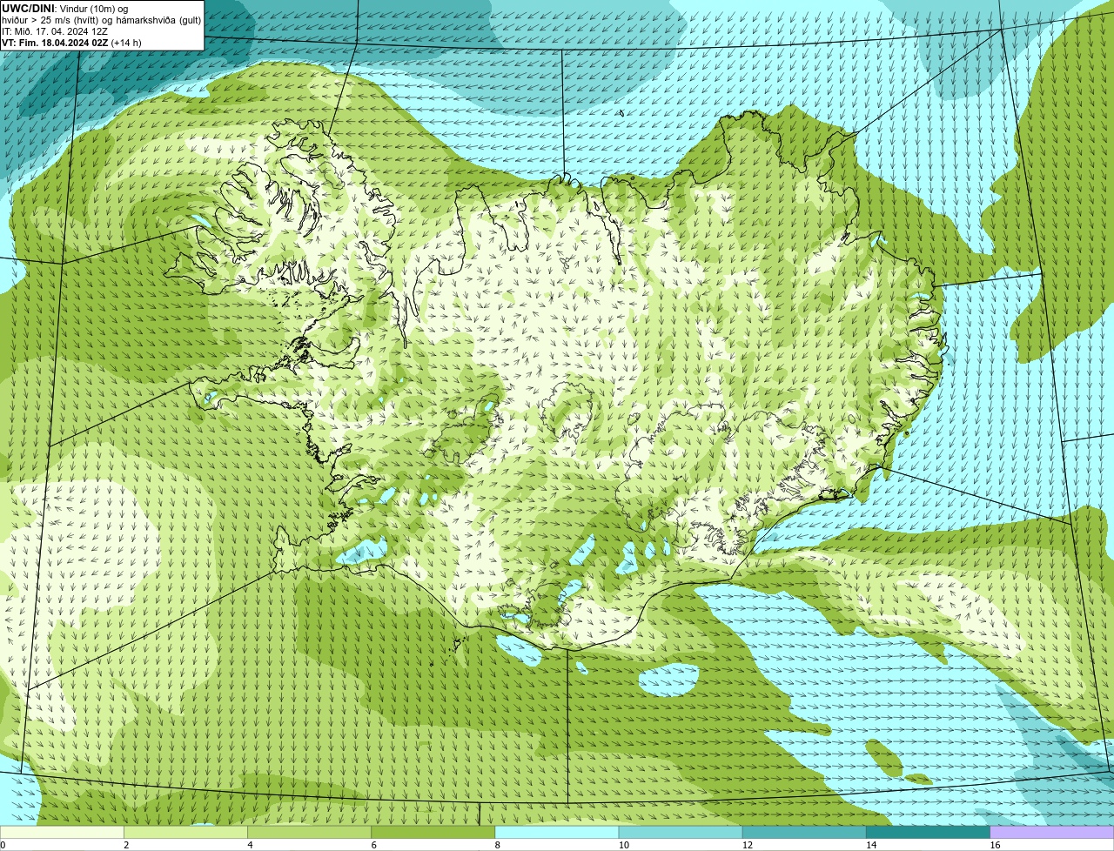Click the "12" label on the color scale
Viewport: 1114px width, 851px height.
point(747,845)
